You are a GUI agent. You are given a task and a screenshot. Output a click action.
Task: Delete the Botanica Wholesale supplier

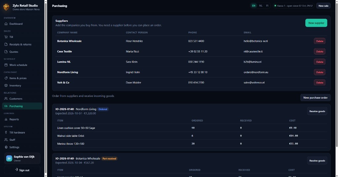coord(320,41)
